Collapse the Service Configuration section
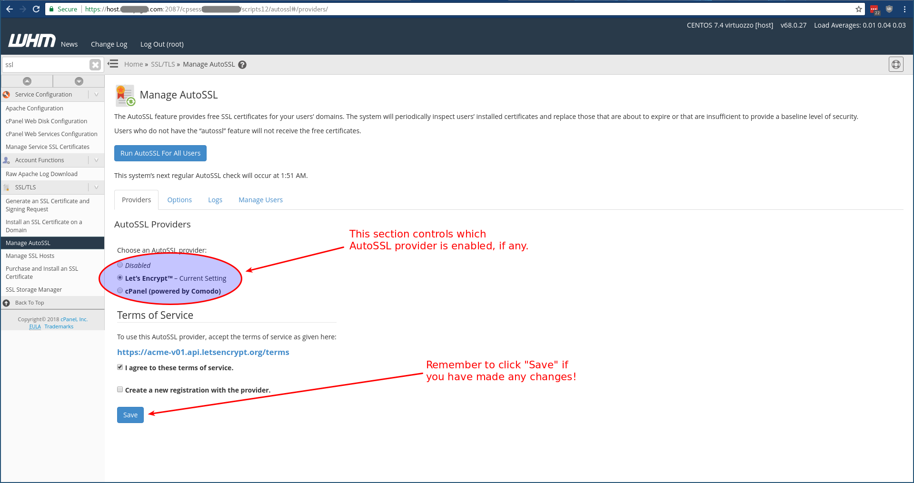The width and height of the screenshot is (914, 483). [96, 95]
